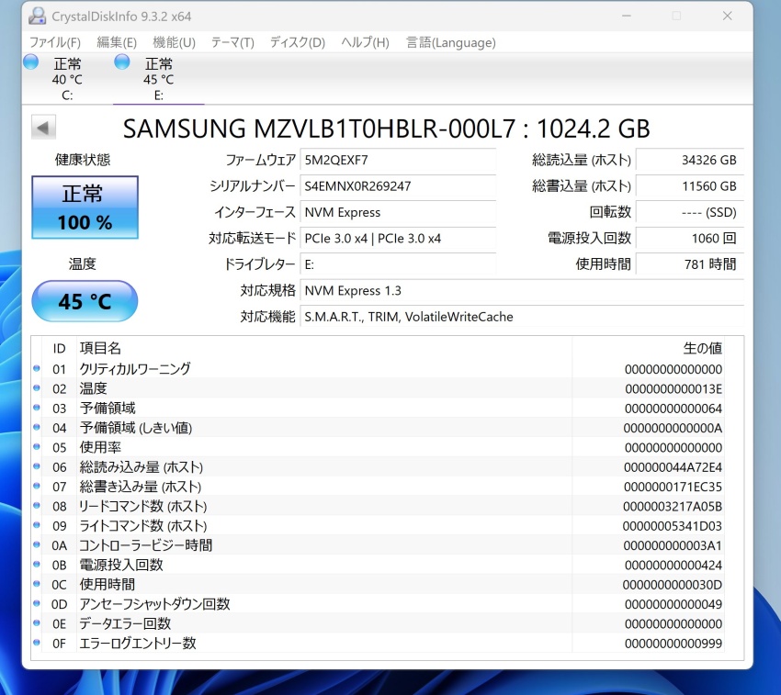
Task: Click the drive letter field E:
Action: click(x=398, y=264)
